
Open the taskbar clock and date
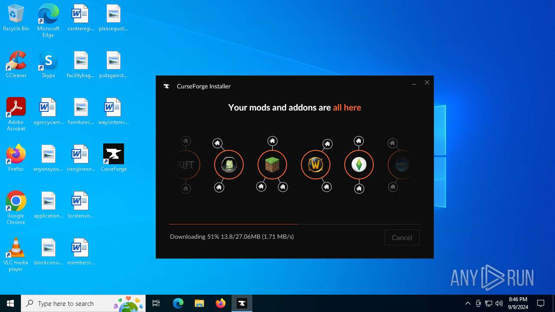coord(518,303)
